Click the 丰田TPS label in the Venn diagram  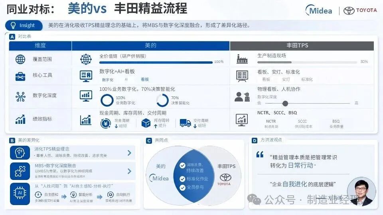(227, 166)
